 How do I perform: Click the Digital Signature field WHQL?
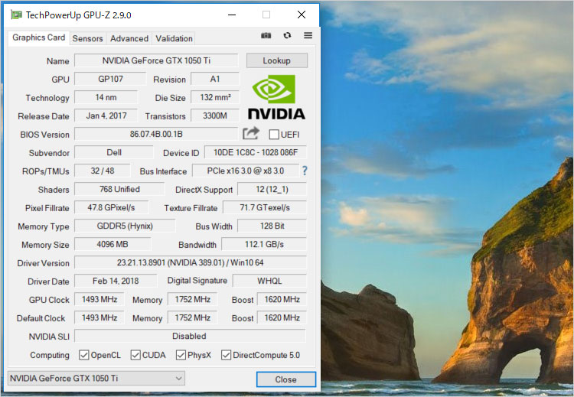click(269, 281)
